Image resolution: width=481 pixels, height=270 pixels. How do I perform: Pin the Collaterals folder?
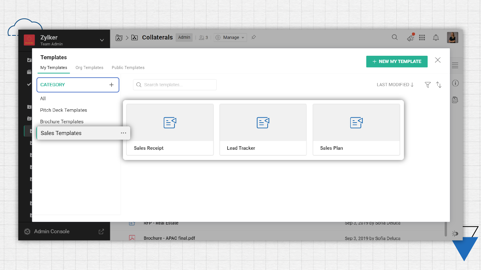pyautogui.click(x=254, y=37)
